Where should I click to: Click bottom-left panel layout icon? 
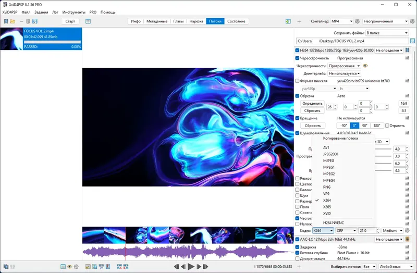(6, 266)
